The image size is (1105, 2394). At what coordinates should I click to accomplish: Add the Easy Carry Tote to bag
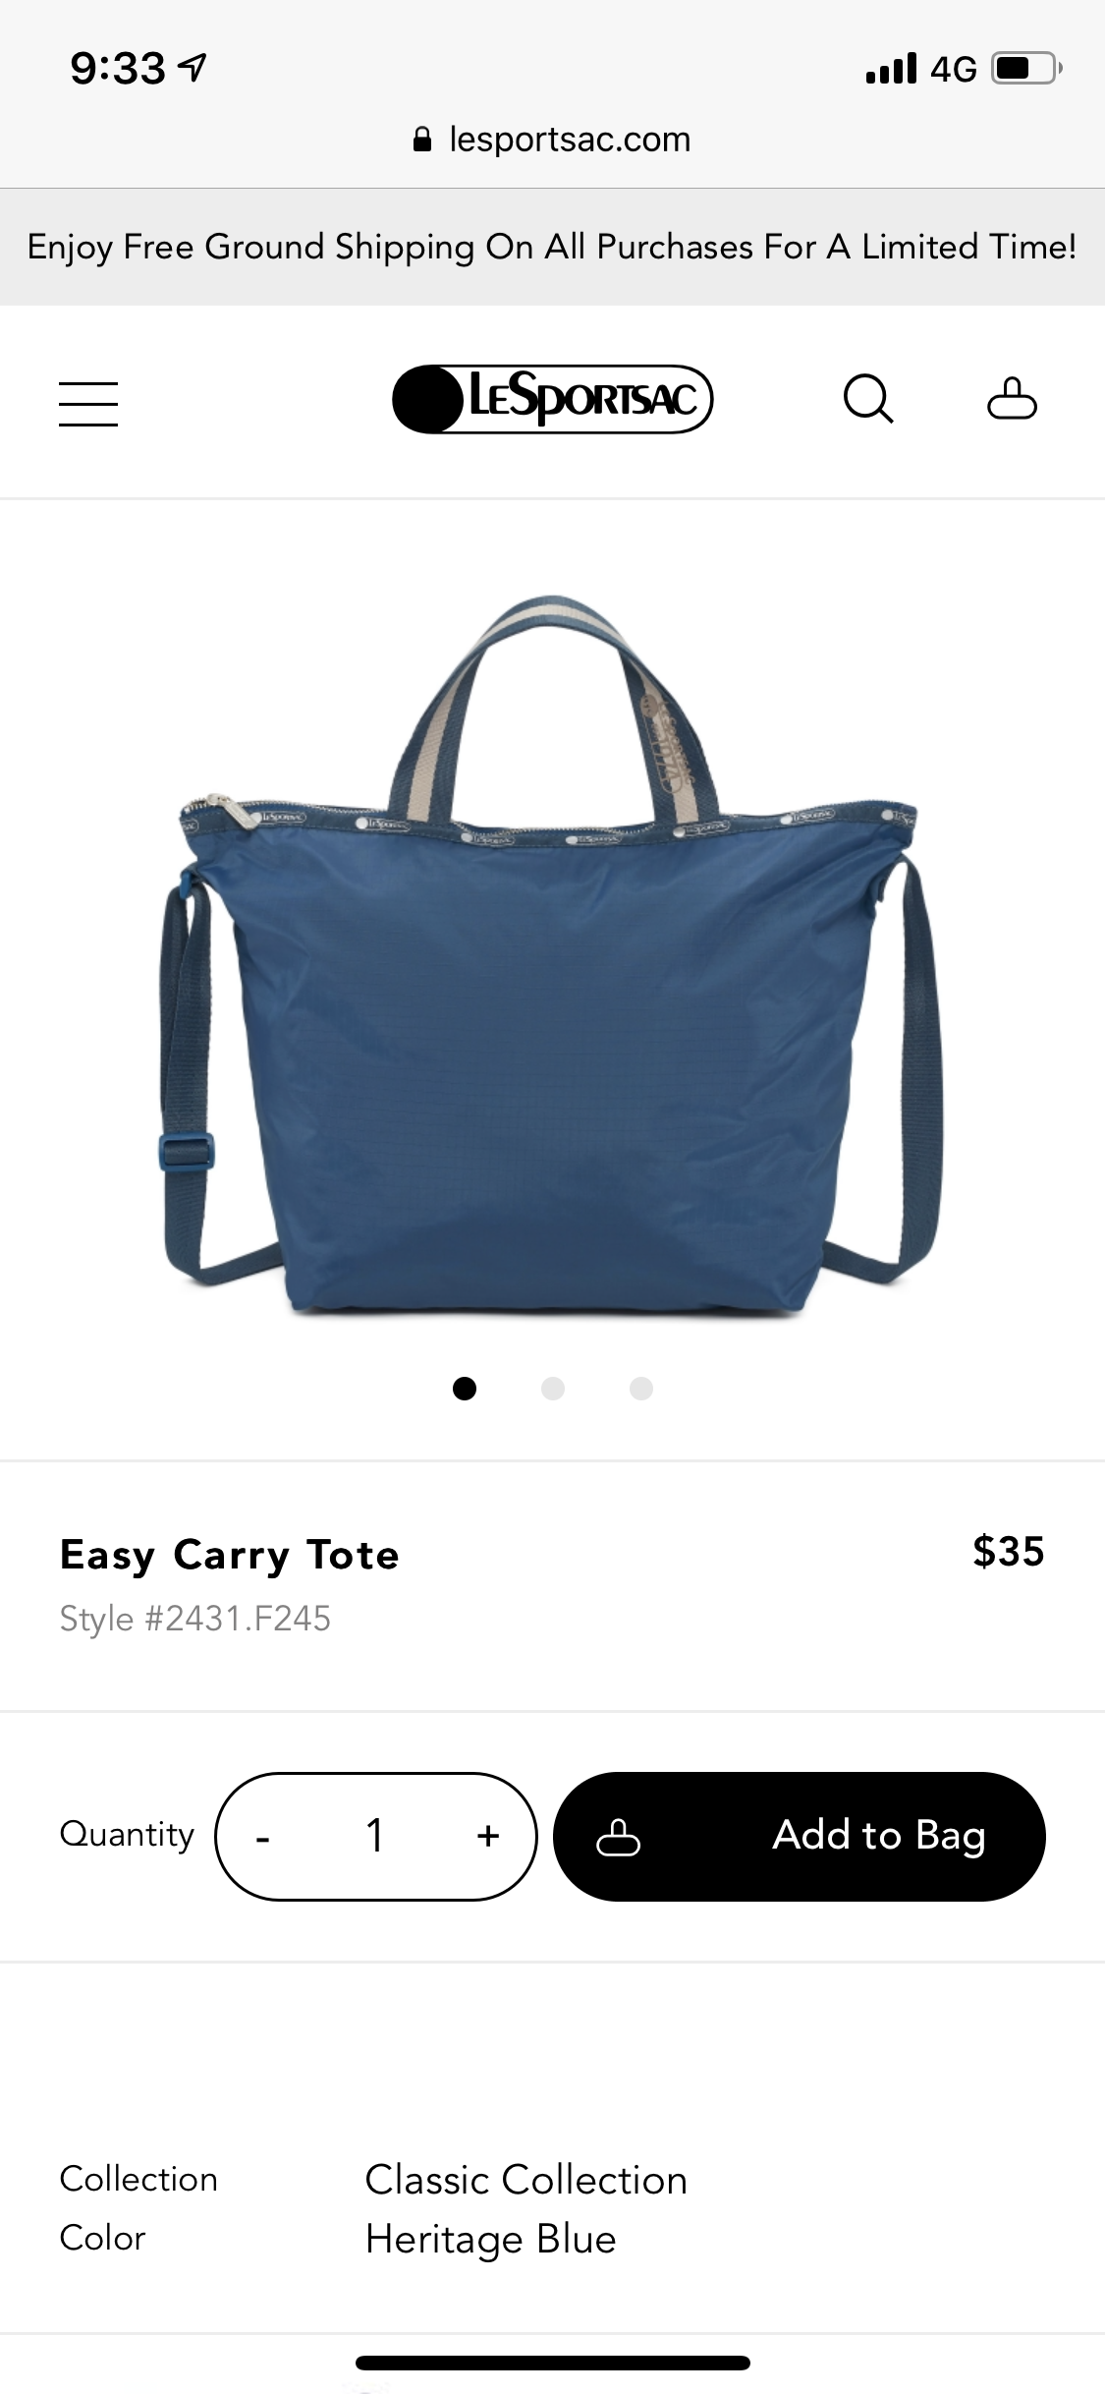(800, 1836)
